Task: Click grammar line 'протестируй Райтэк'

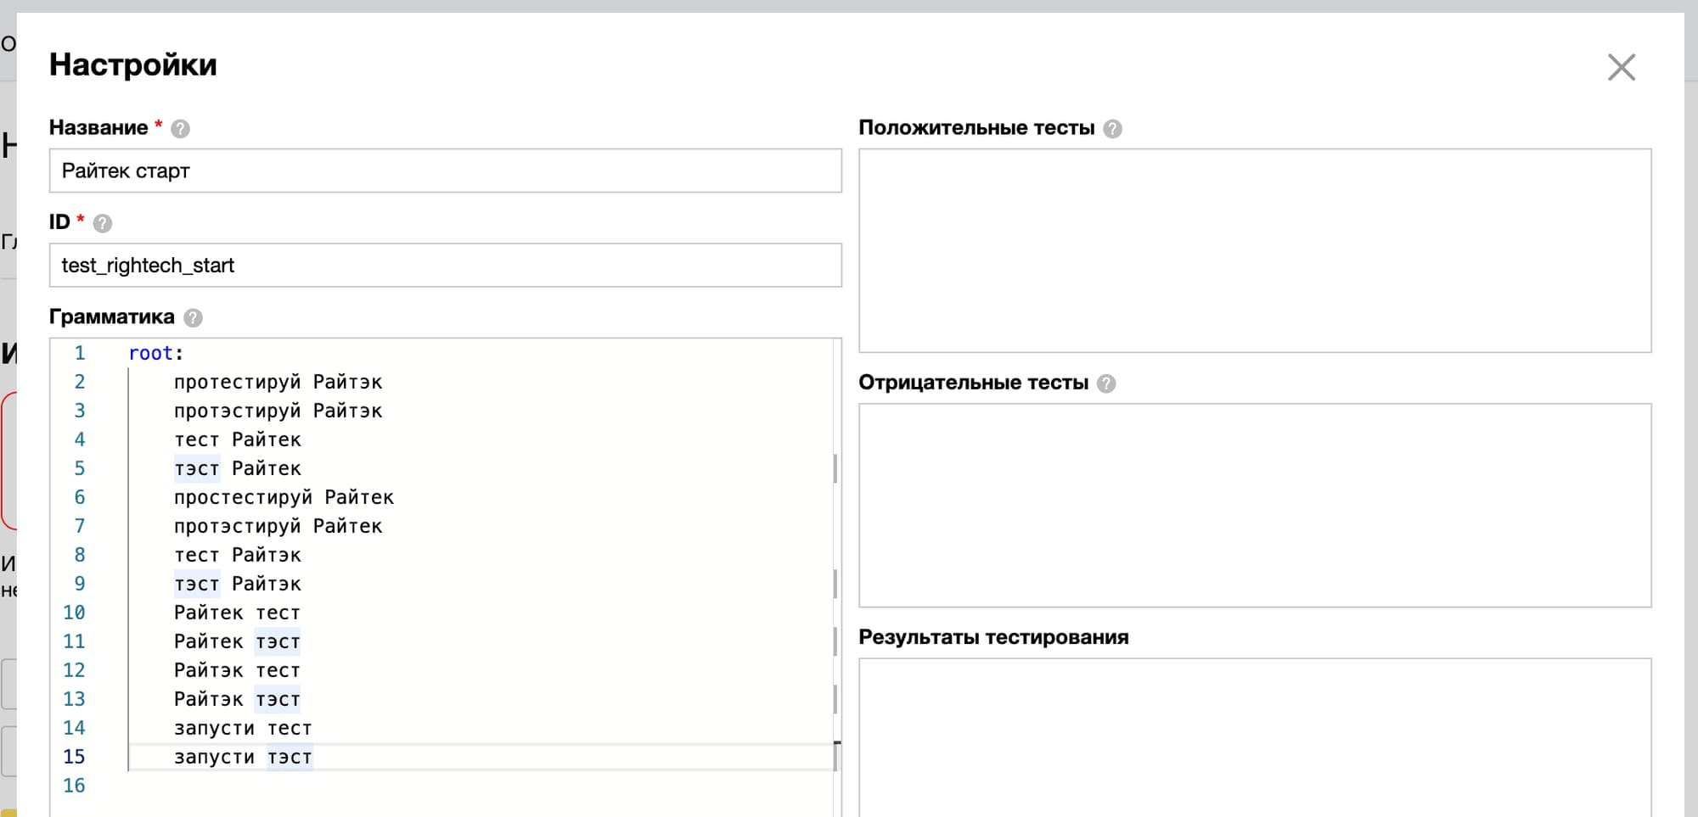Action: [x=278, y=383]
